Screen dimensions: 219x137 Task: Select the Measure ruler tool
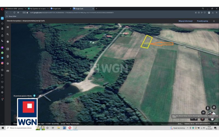click(8, 71)
